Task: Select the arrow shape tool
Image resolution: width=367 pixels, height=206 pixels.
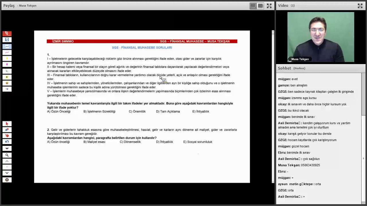Action: tap(7, 89)
